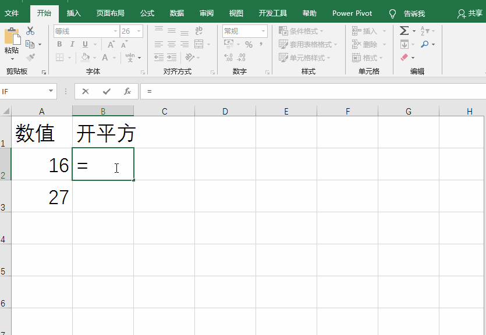Click the 共享 share button

(x=470, y=13)
